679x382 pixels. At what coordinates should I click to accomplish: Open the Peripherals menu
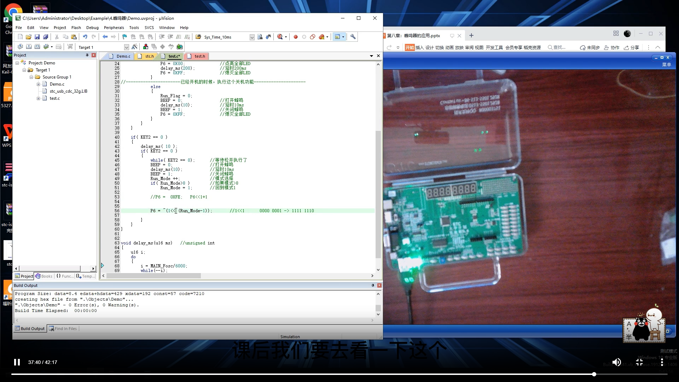[114, 28]
